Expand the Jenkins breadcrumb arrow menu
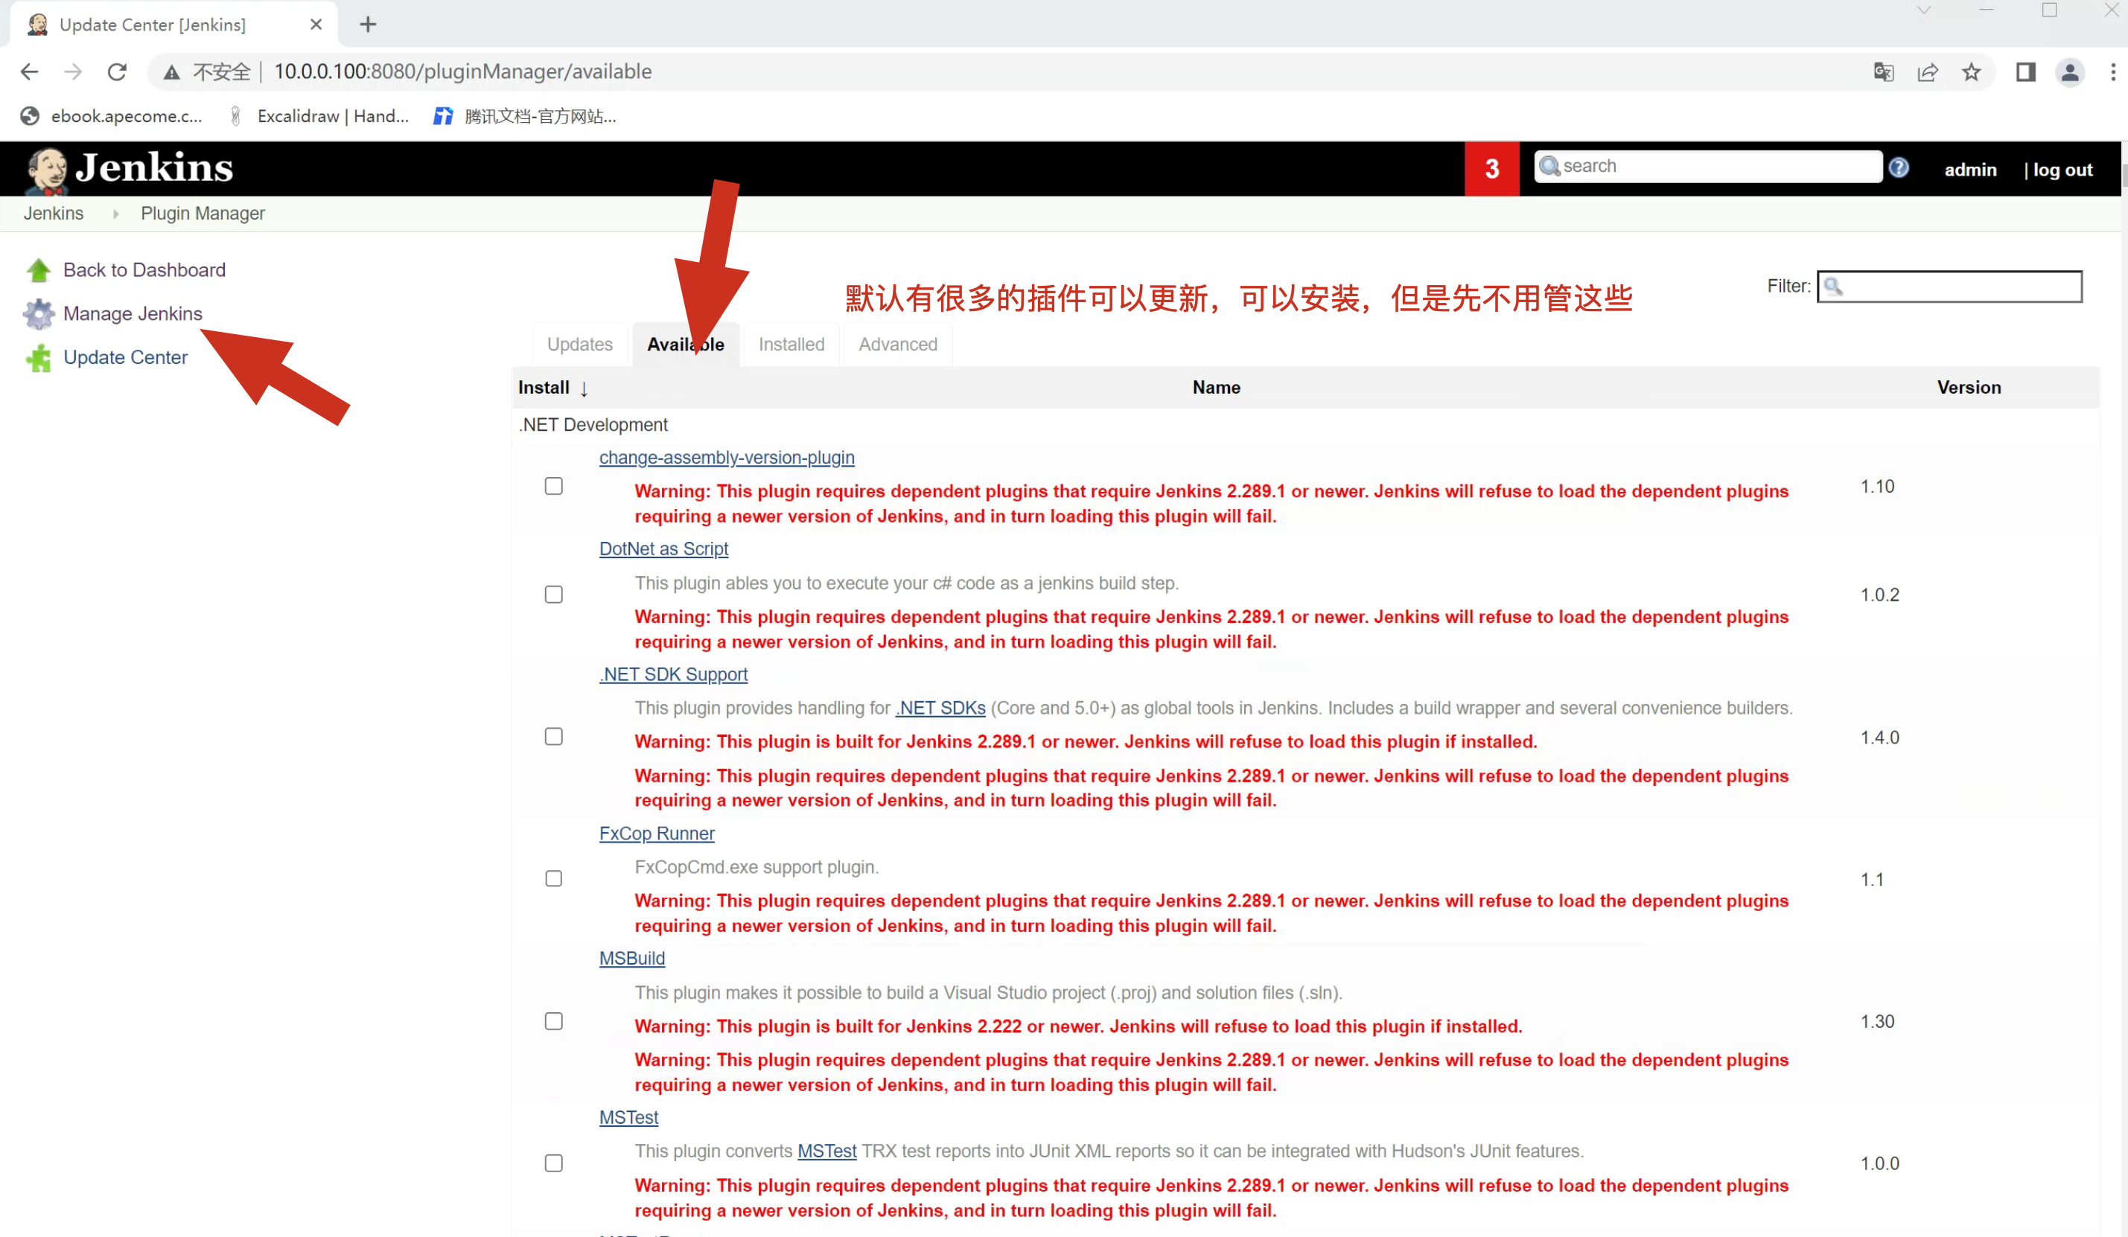2128x1237 pixels. click(x=115, y=214)
